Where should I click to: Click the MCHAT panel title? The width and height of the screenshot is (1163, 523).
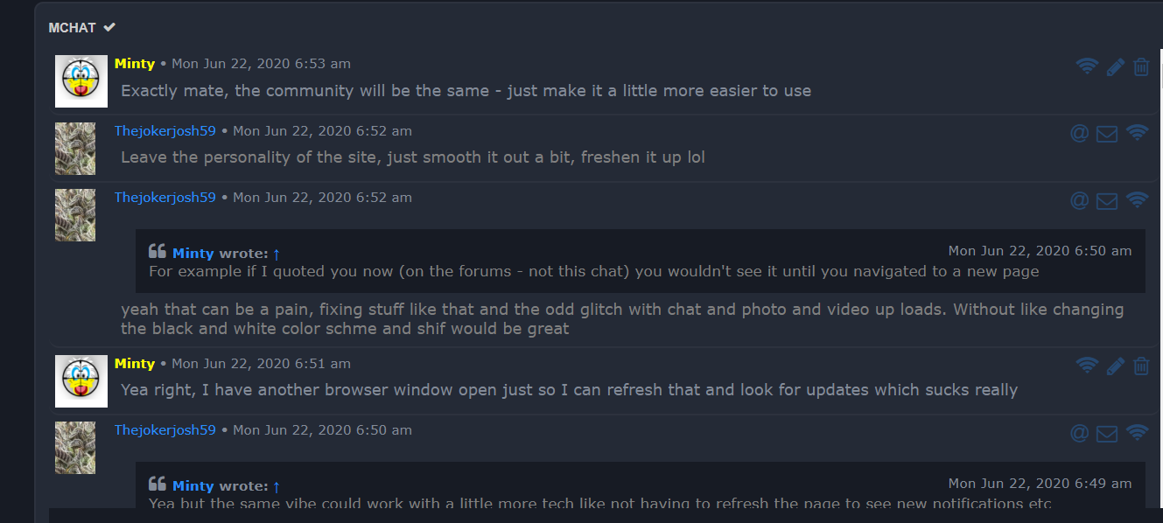(x=73, y=28)
